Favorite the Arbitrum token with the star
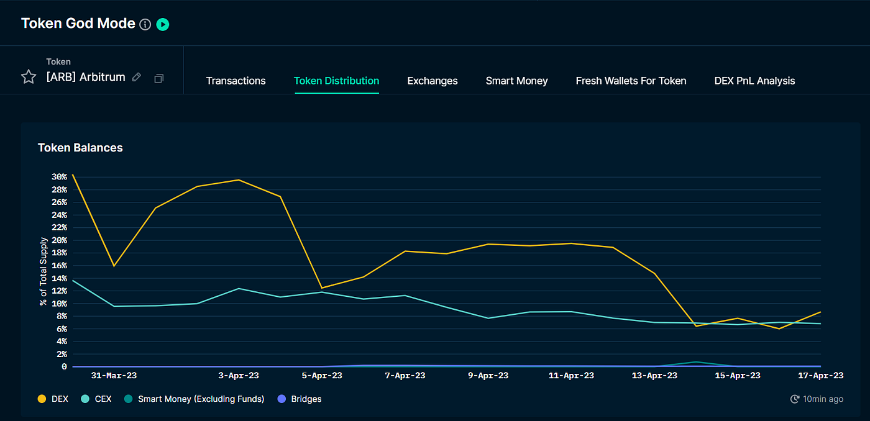 coord(29,77)
